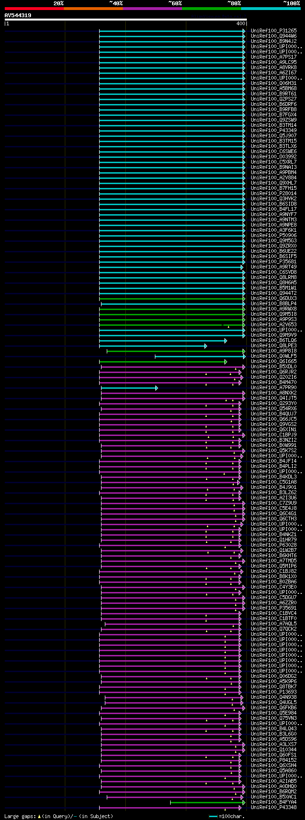Click the cyan =100char scale legend
Screen dimensions: 305x820
[226, 816]
